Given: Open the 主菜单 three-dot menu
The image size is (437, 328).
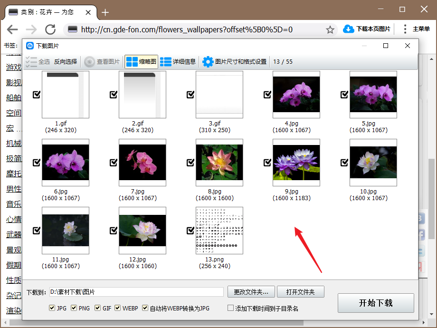Looking at the screenshot, I should pyautogui.click(x=417, y=29).
